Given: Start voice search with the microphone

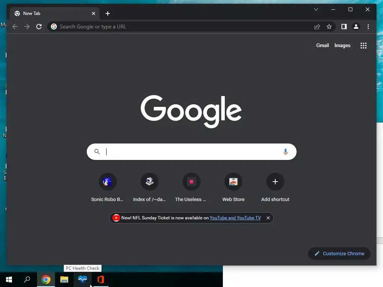Looking at the screenshot, I should point(285,152).
